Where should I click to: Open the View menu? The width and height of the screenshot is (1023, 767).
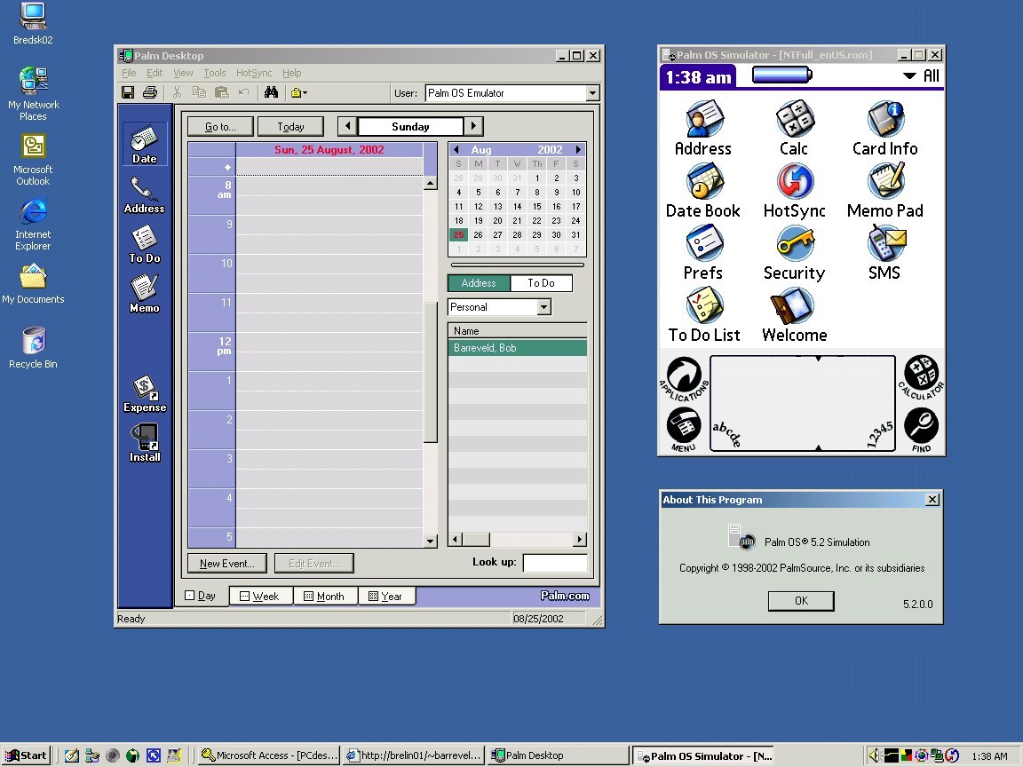(x=183, y=73)
